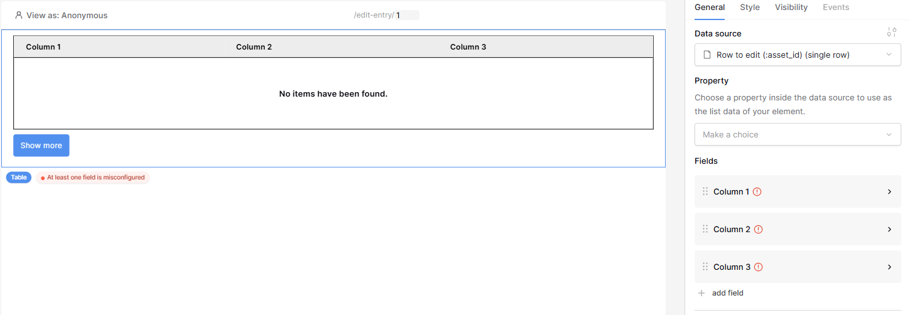Open the Property 'Make a choice' dropdown
Image resolution: width=910 pixels, height=315 pixels.
(x=798, y=134)
